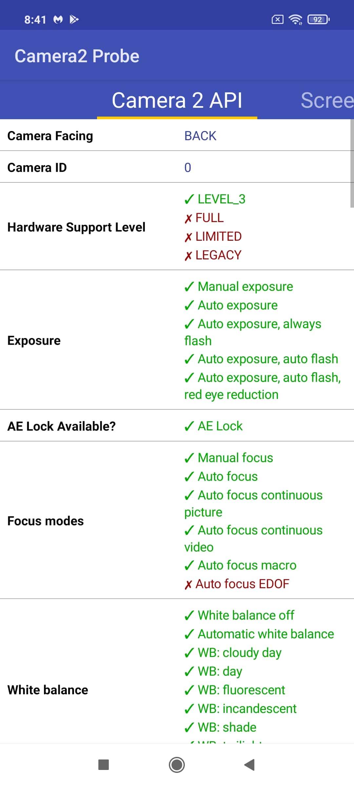The width and height of the screenshot is (354, 786).
Task: Tap the Play Store notification icon
Action: tap(74, 20)
